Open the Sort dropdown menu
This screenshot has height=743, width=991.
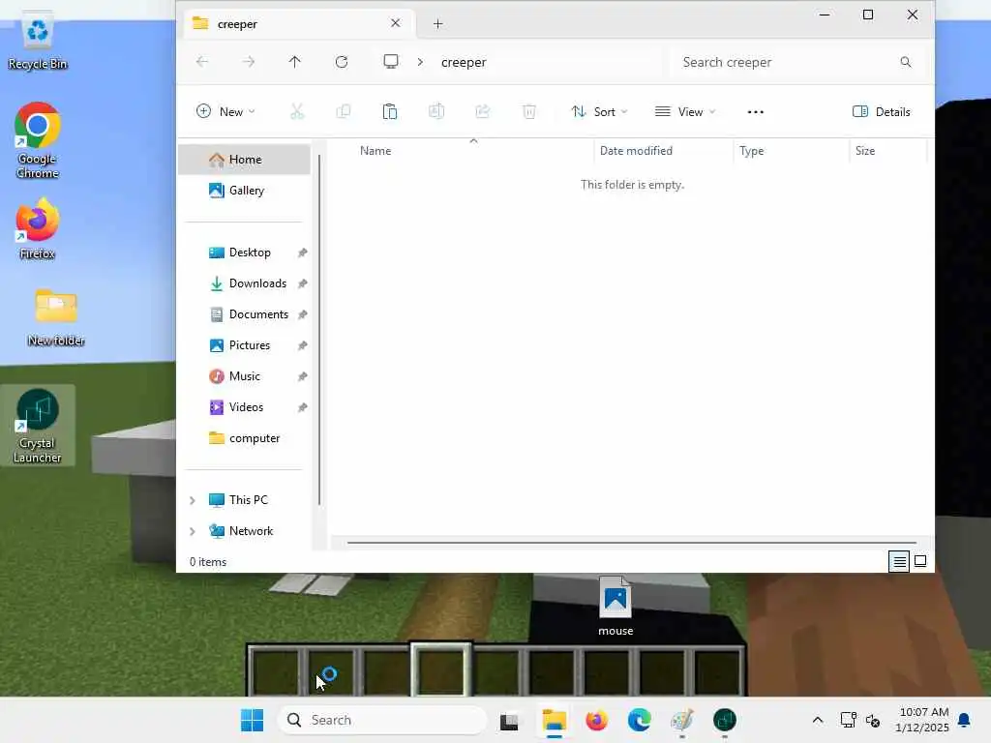[599, 112]
